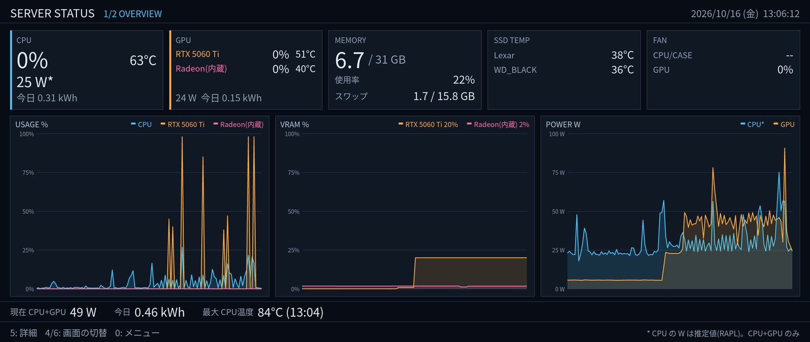
Task: Click 今日 0.31 kWh in CPU card
Action: coord(47,98)
